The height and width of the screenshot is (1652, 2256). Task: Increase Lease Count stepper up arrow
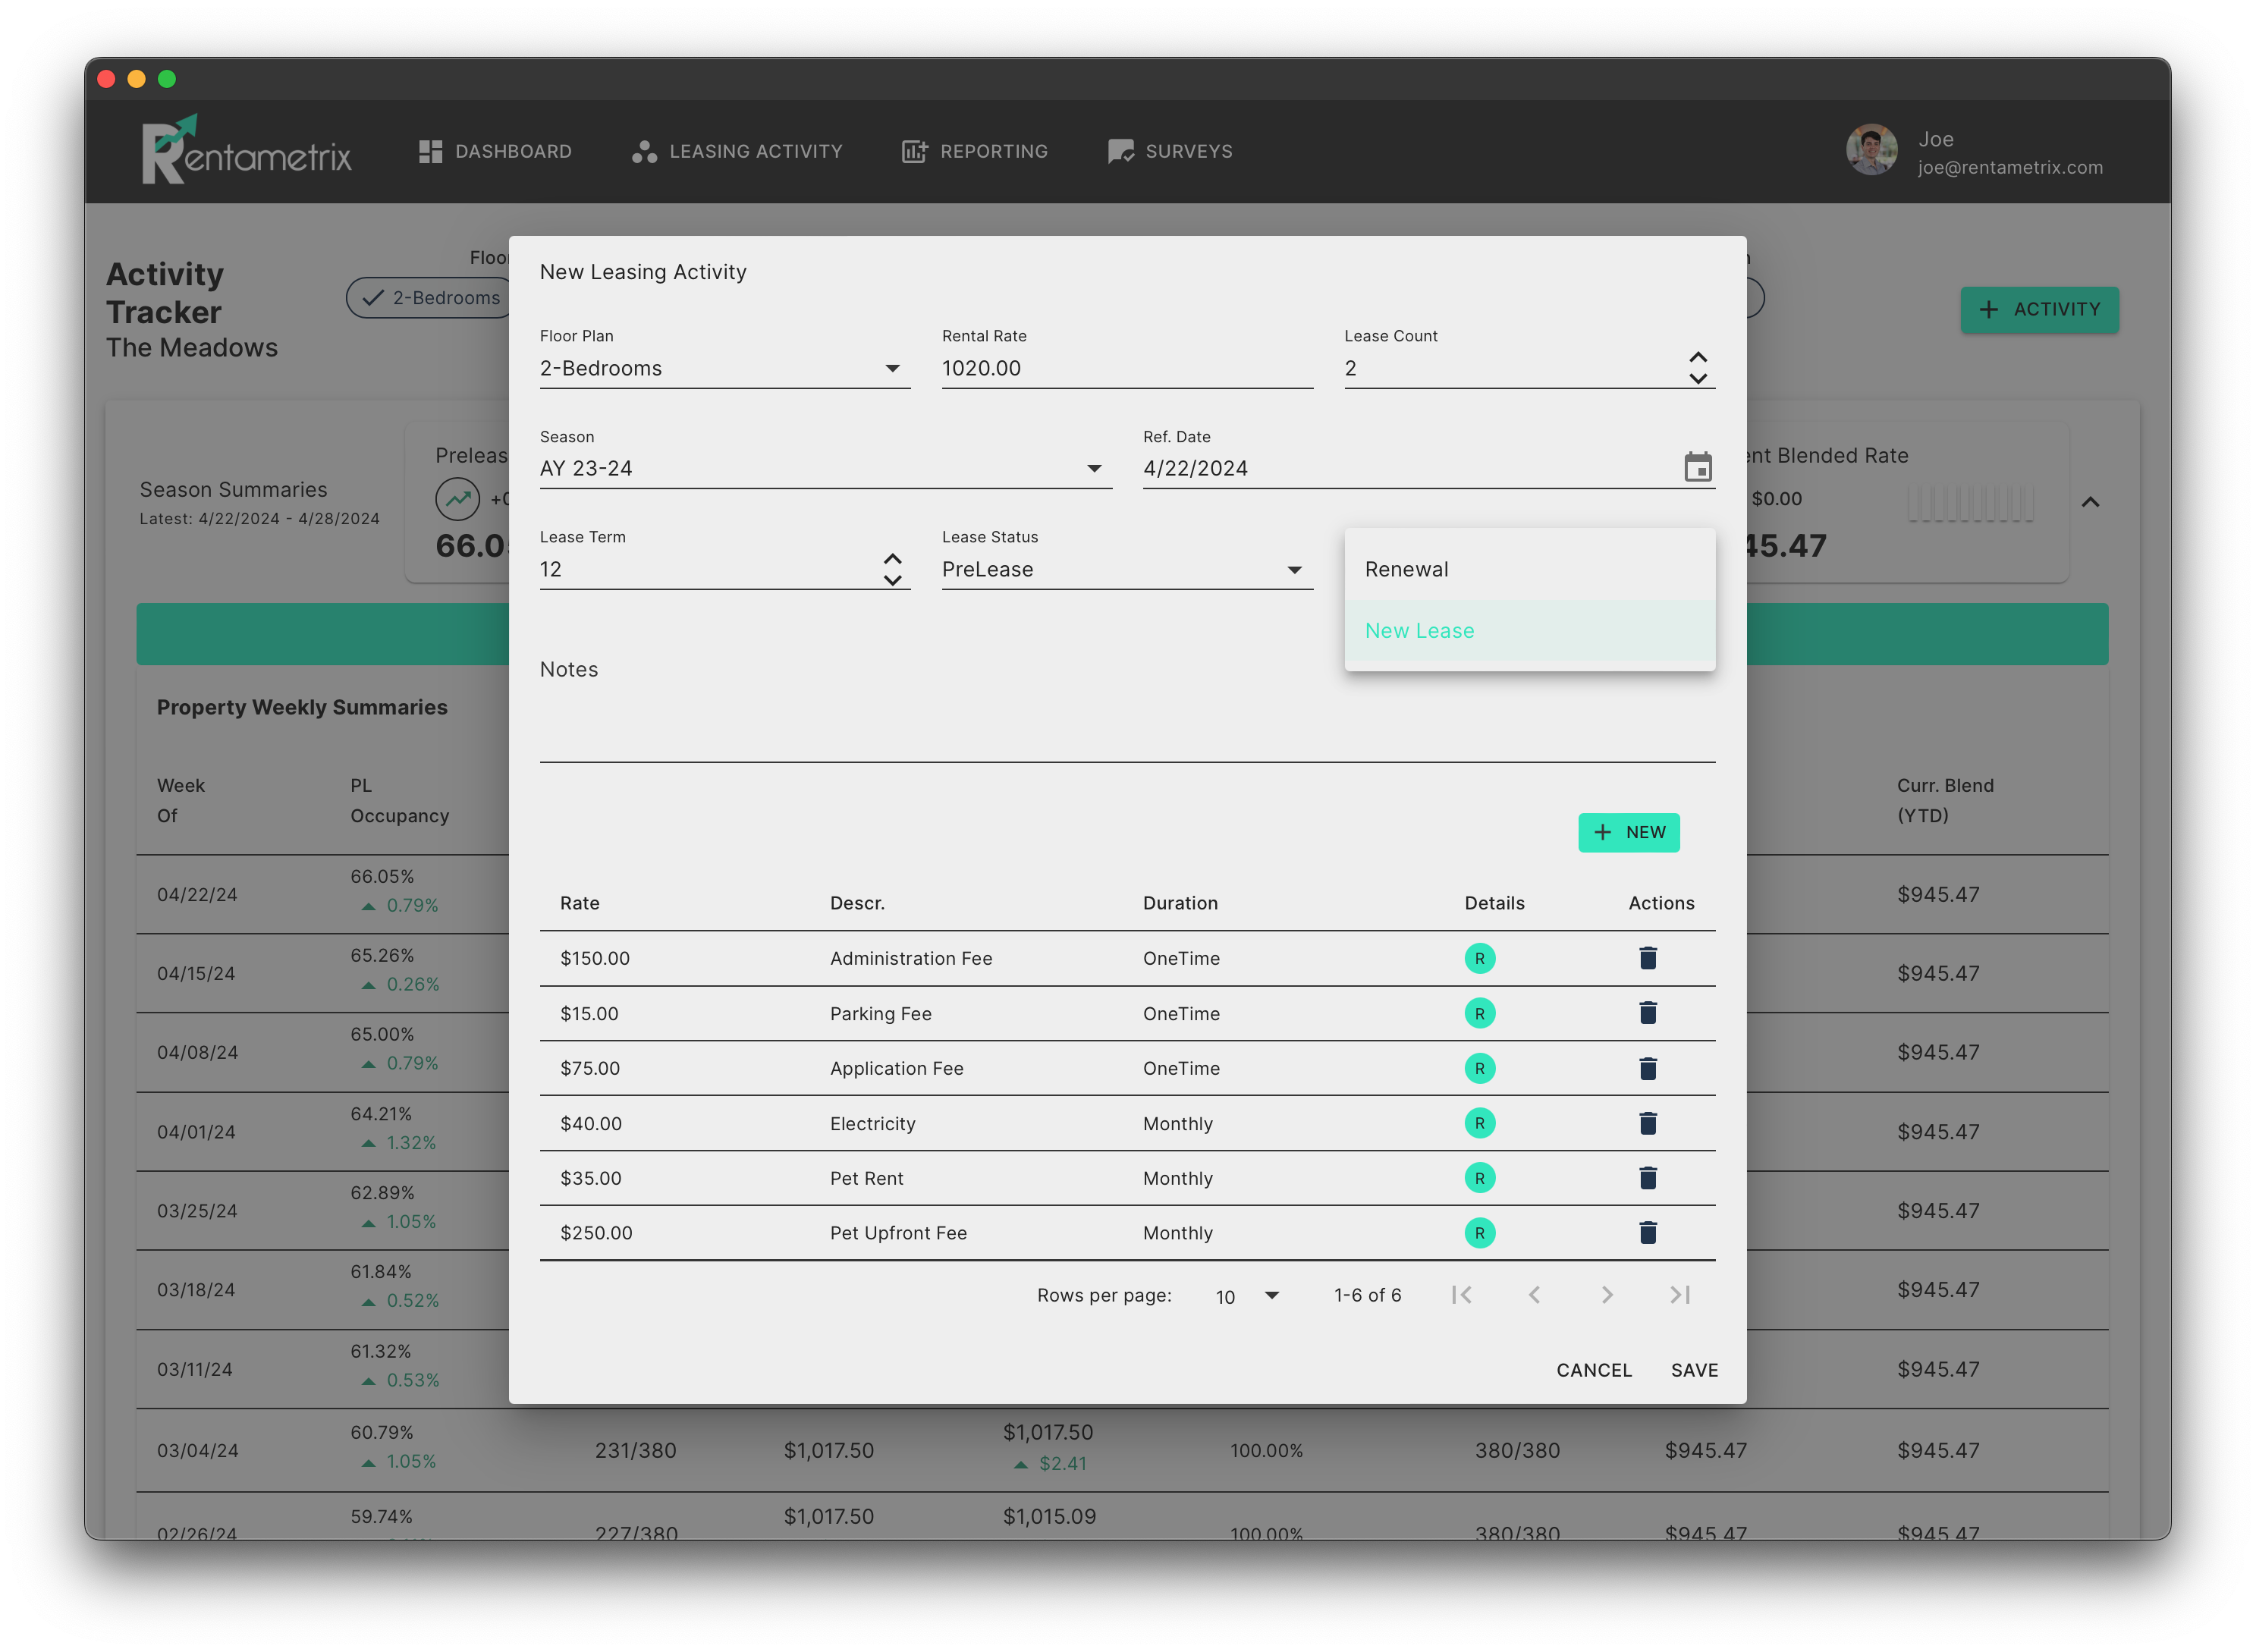coord(1697,357)
